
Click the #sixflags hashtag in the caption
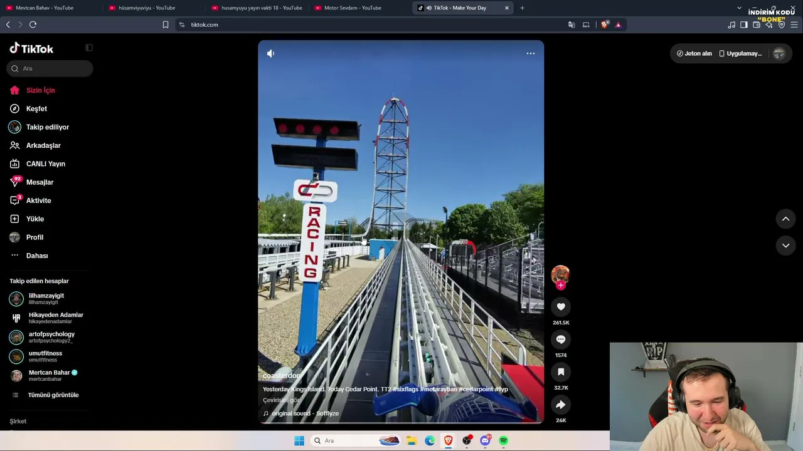[405, 389]
